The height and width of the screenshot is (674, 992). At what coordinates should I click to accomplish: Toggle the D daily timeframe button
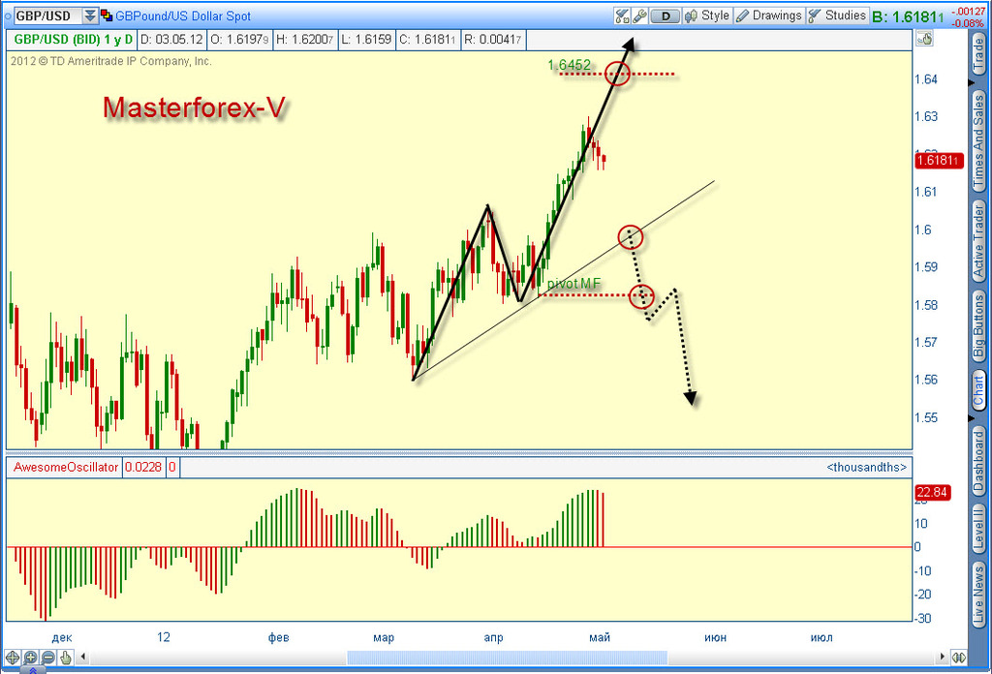point(665,15)
